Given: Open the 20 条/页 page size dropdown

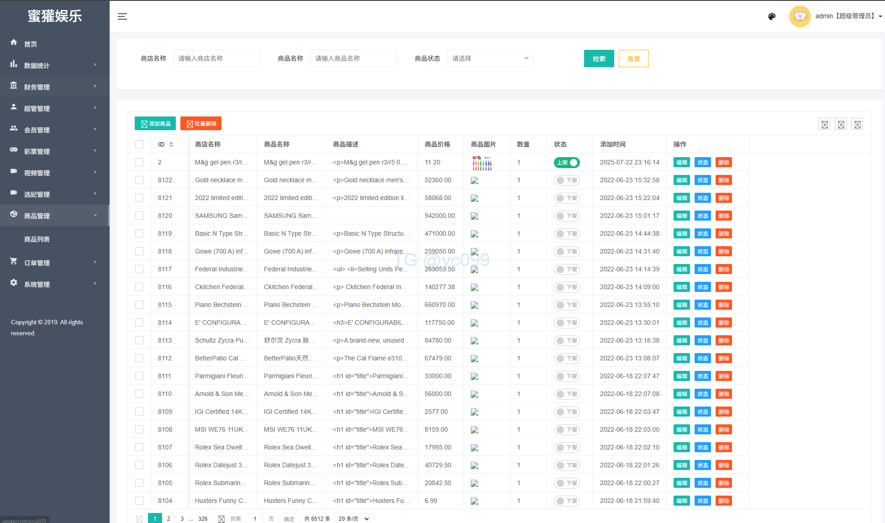Looking at the screenshot, I should click(x=353, y=518).
